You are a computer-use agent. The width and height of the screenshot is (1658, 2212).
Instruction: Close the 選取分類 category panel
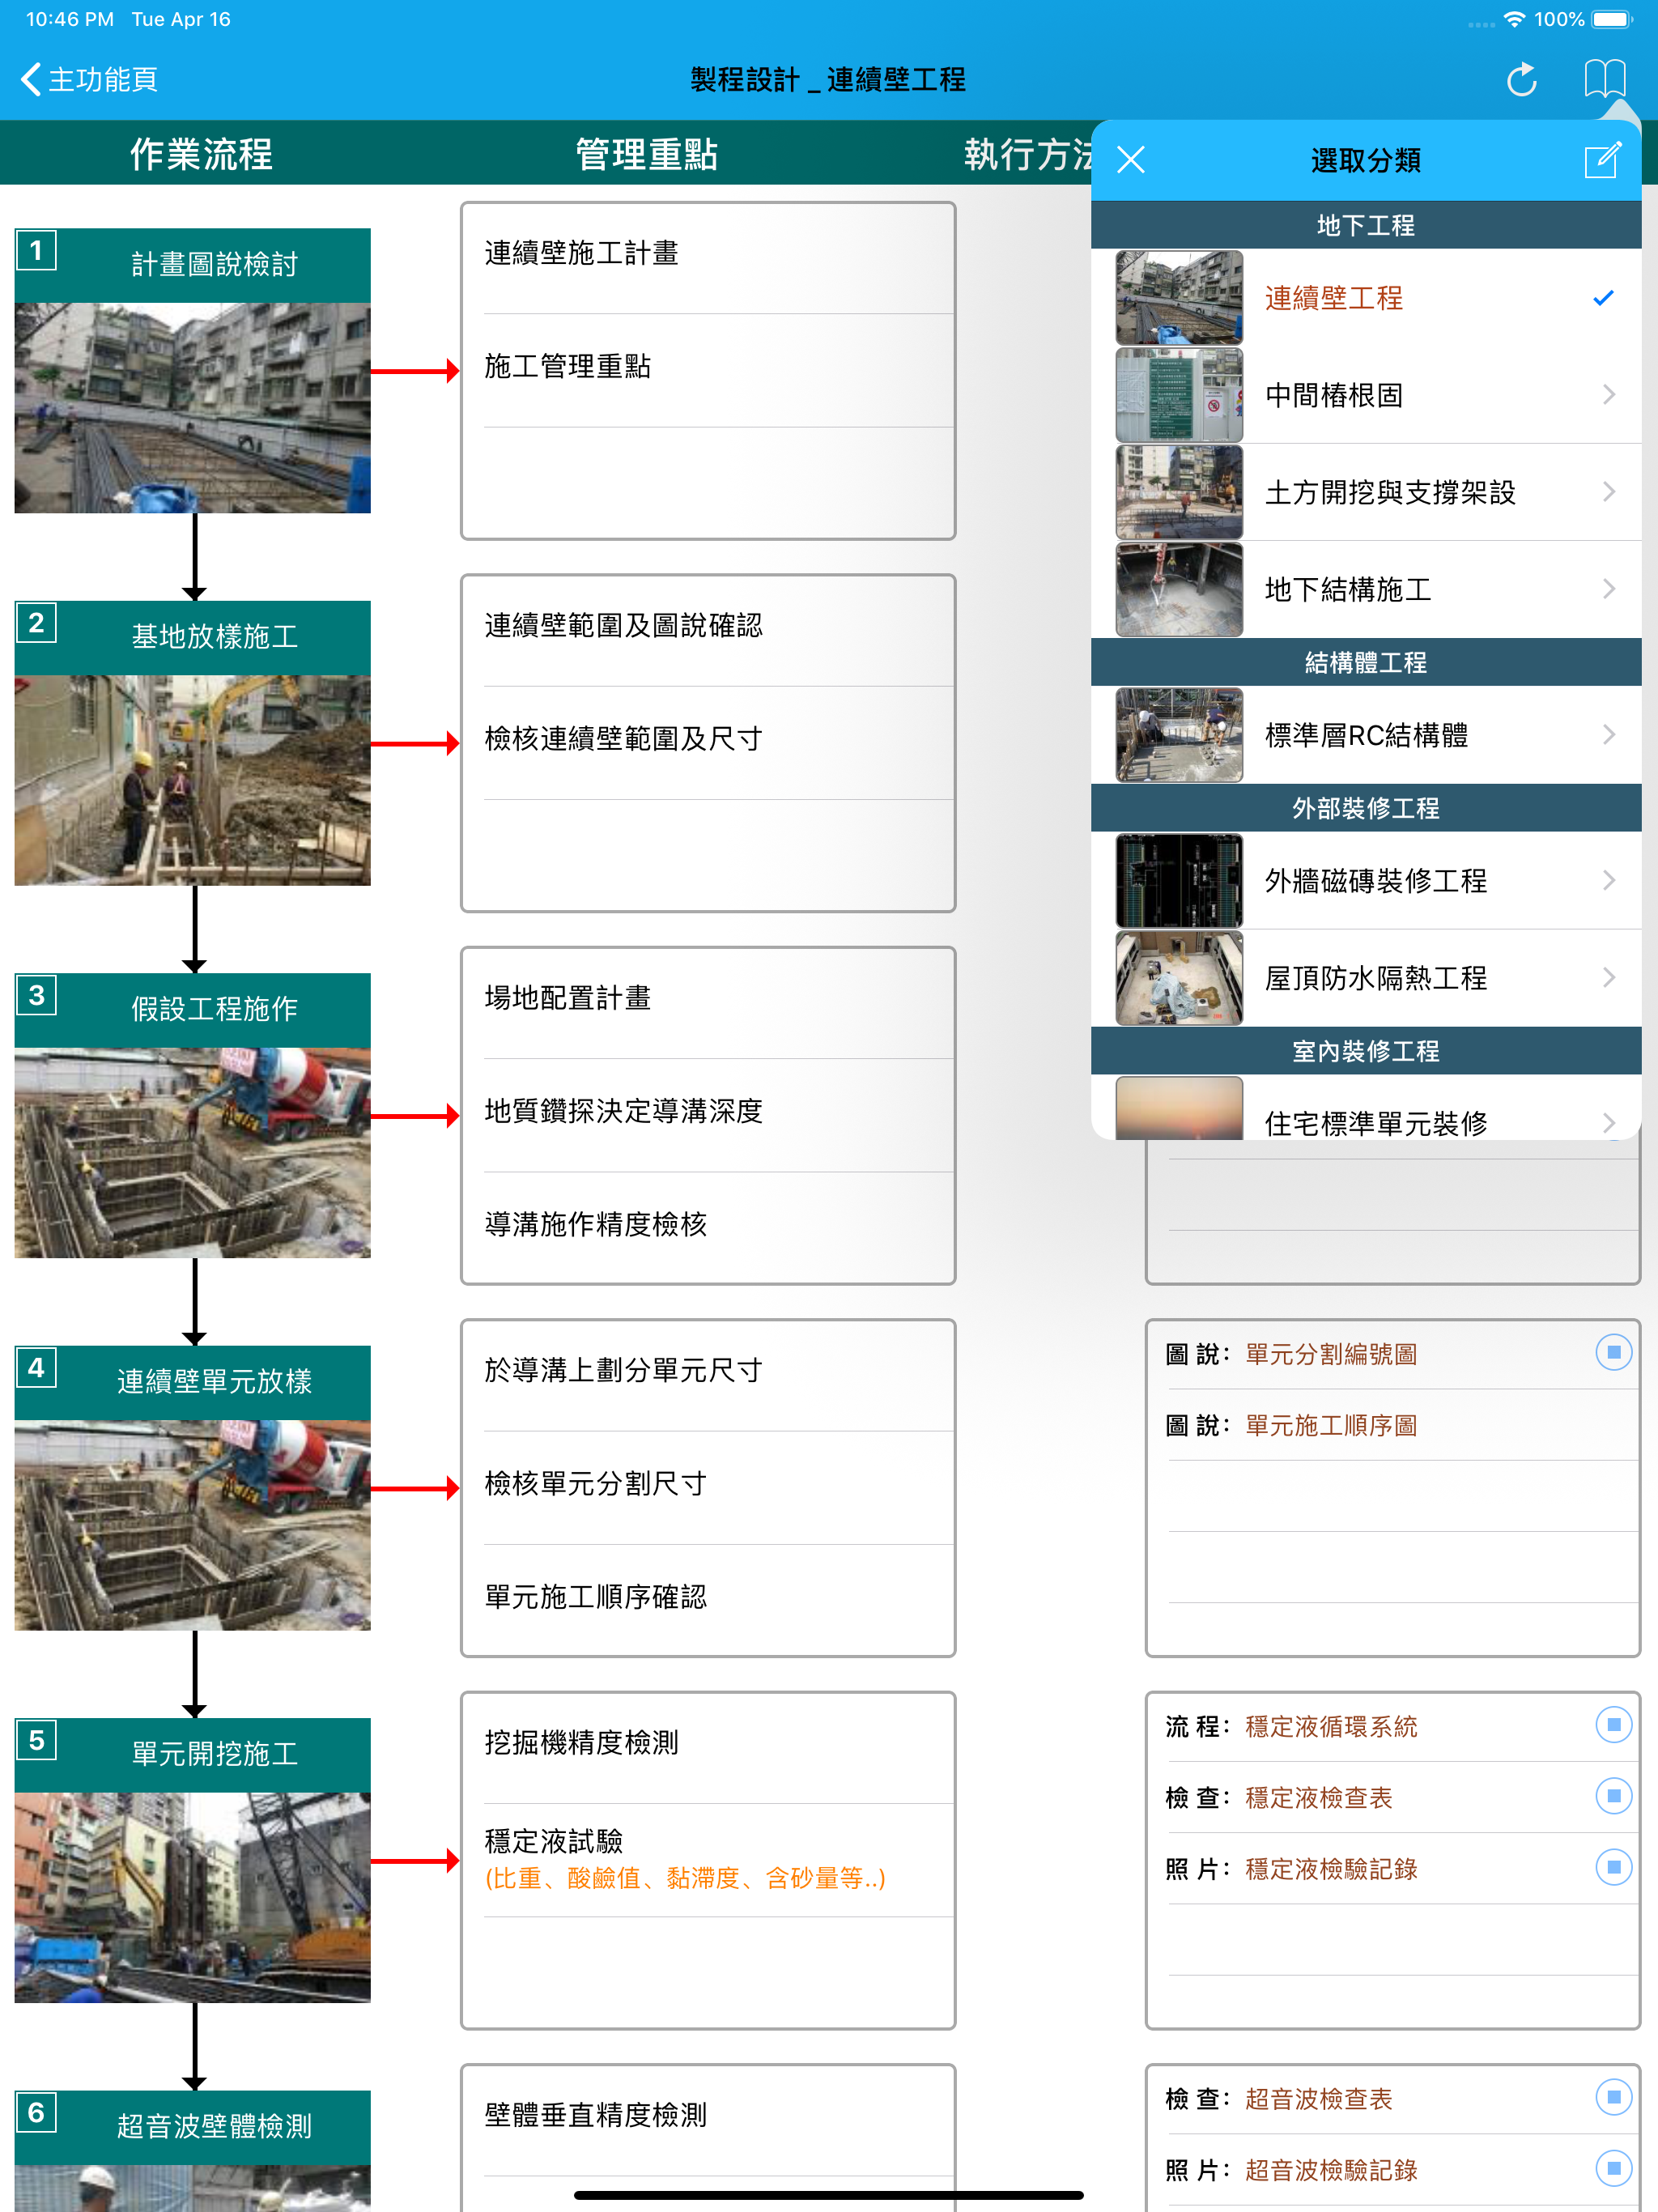pos(1130,159)
